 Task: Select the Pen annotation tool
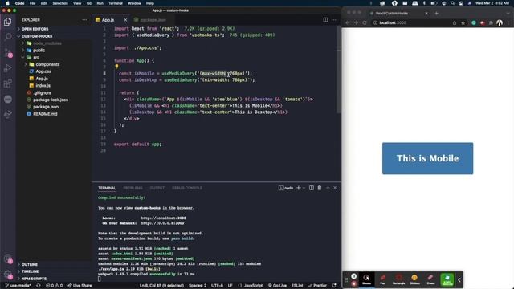382,279
